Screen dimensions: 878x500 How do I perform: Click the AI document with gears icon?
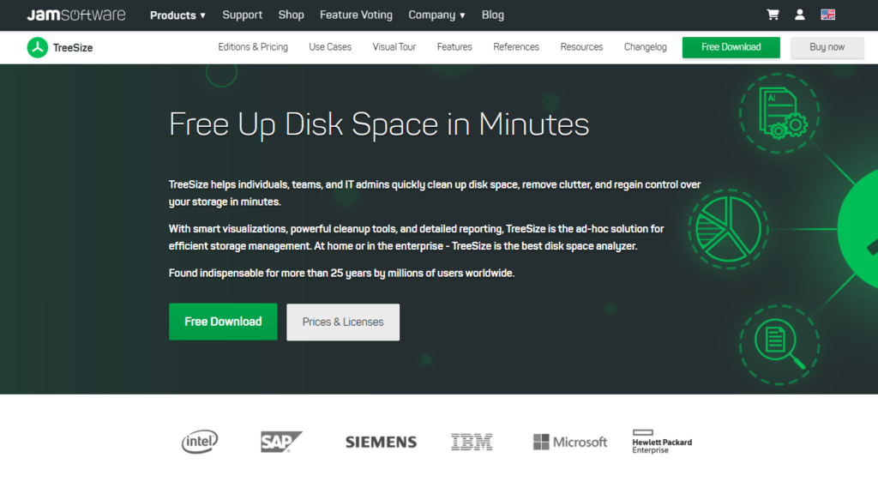(779, 113)
